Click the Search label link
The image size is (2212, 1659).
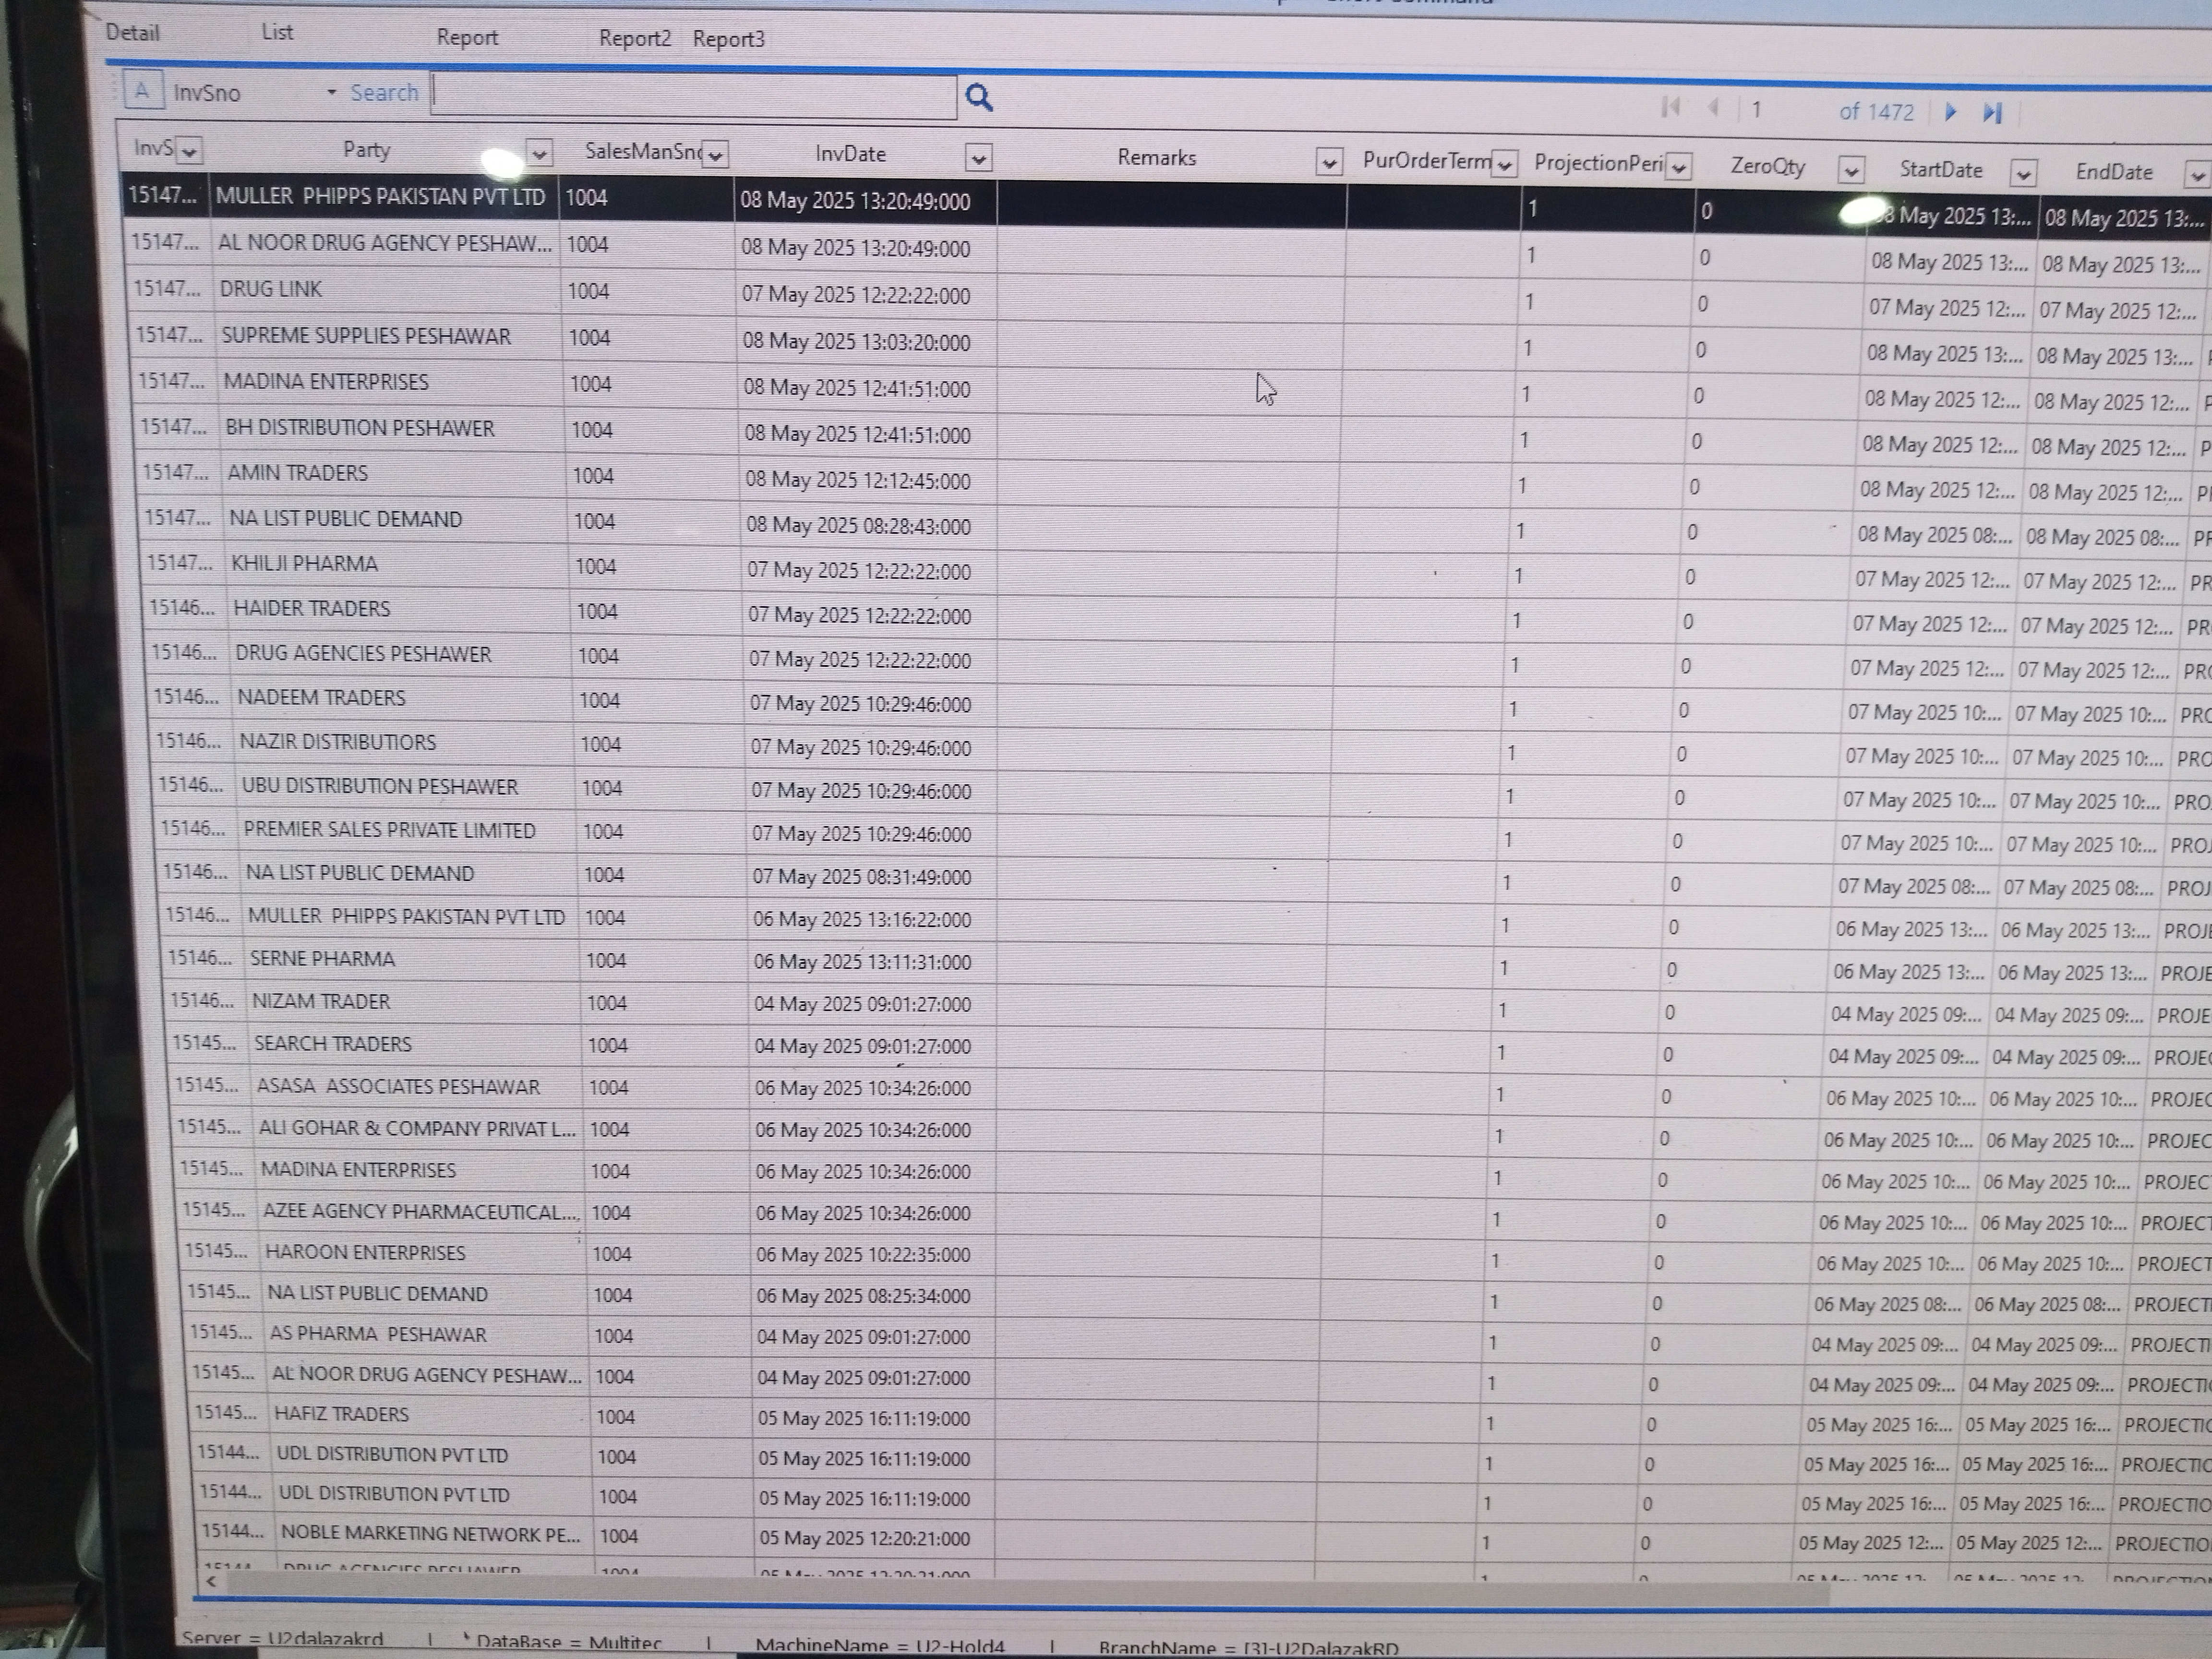pyautogui.click(x=384, y=93)
